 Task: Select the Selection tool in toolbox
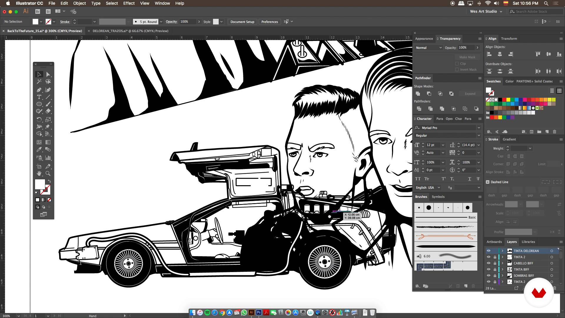(39, 74)
